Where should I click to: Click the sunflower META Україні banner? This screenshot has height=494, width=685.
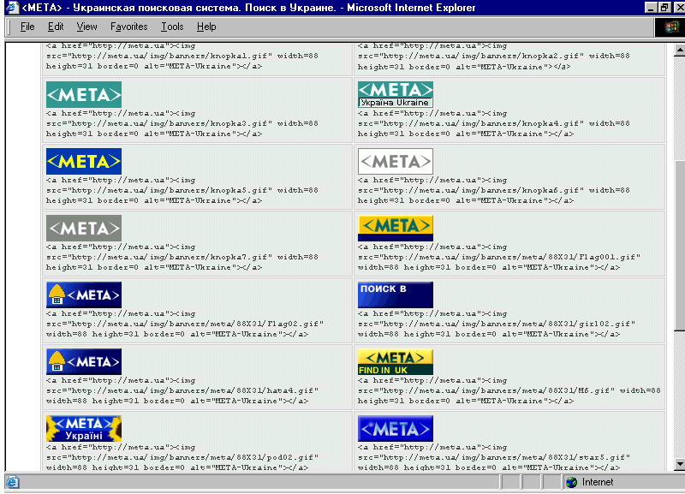coord(84,428)
